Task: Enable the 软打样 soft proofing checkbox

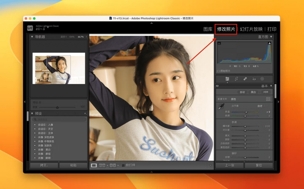Action: (123, 165)
